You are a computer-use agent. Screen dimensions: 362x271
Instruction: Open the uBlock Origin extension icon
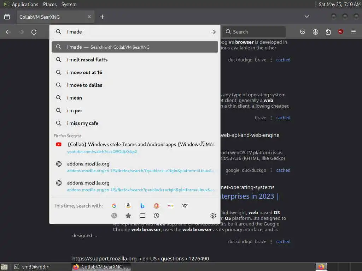click(340, 32)
